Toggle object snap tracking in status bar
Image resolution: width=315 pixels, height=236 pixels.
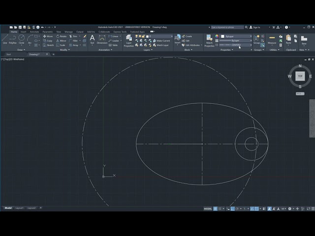(x=252, y=208)
